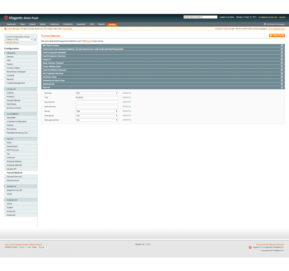Expand Zero Subtotal Checkout section arrow
Screen dimensions: 289x271
pyautogui.click(x=282, y=73)
